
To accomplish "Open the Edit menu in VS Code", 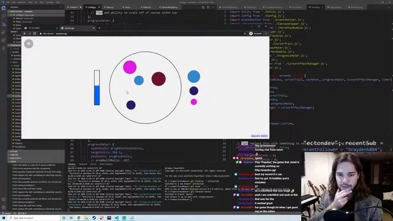I will (14, 2).
